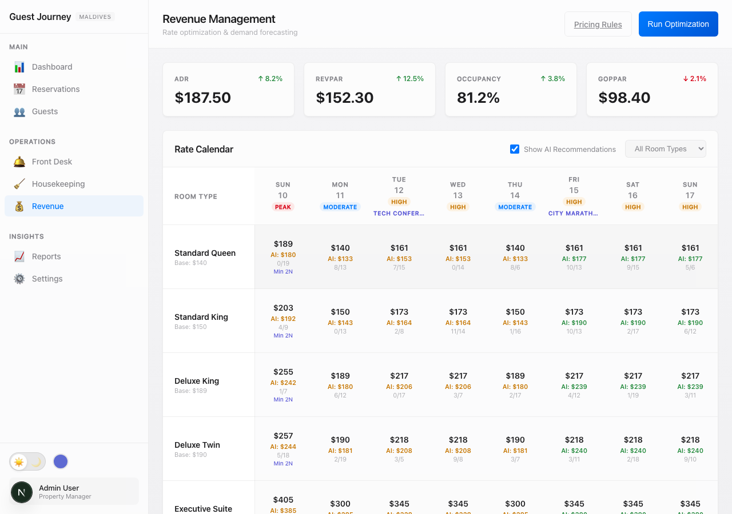The image size is (732, 514).
Task: Click the Deluxe King room type label
Action: 197,381
